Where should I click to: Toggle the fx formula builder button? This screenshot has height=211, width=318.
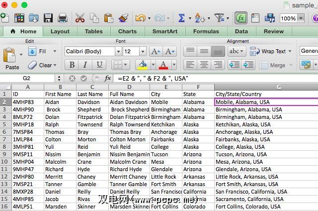coord(241,18)
